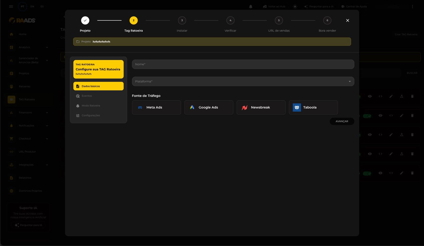Click the Ratoeiras sidebar icon

pos(11,86)
